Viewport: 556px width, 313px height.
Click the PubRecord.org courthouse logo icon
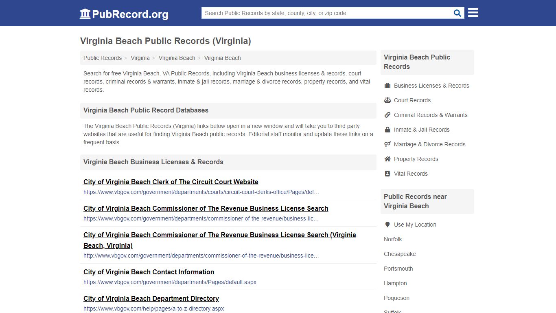pos(85,13)
